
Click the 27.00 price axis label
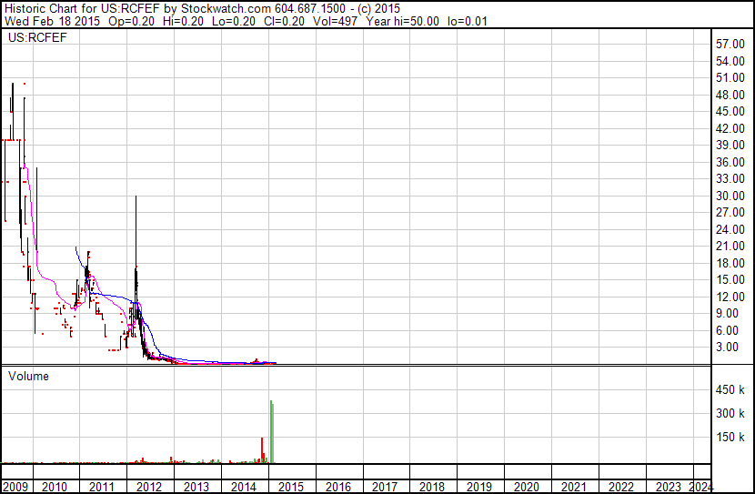point(730,212)
